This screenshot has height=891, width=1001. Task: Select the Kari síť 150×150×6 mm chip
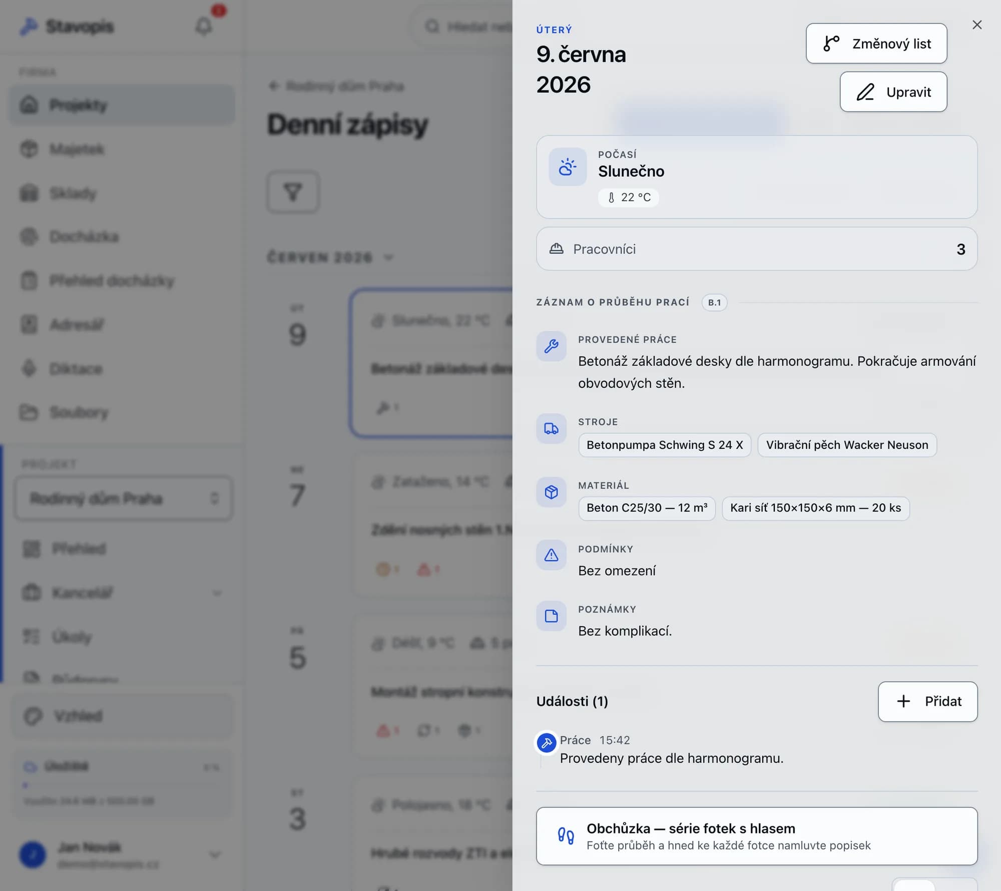pos(815,508)
